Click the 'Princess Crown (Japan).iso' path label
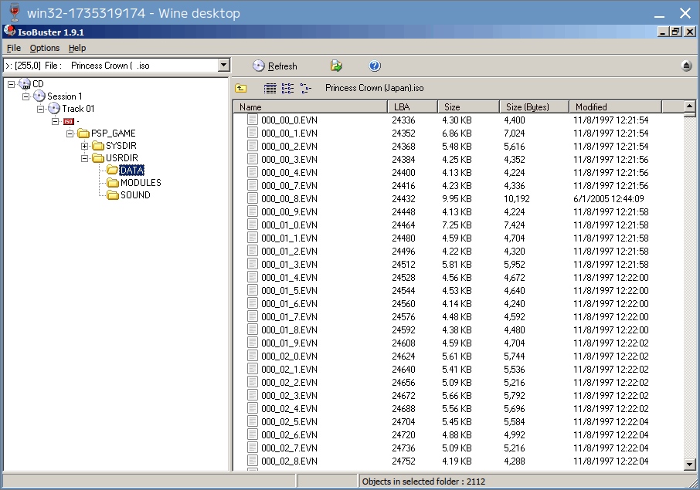 pos(375,88)
